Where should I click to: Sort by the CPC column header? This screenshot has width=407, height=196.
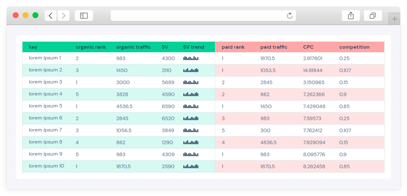click(x=308, y=47)
